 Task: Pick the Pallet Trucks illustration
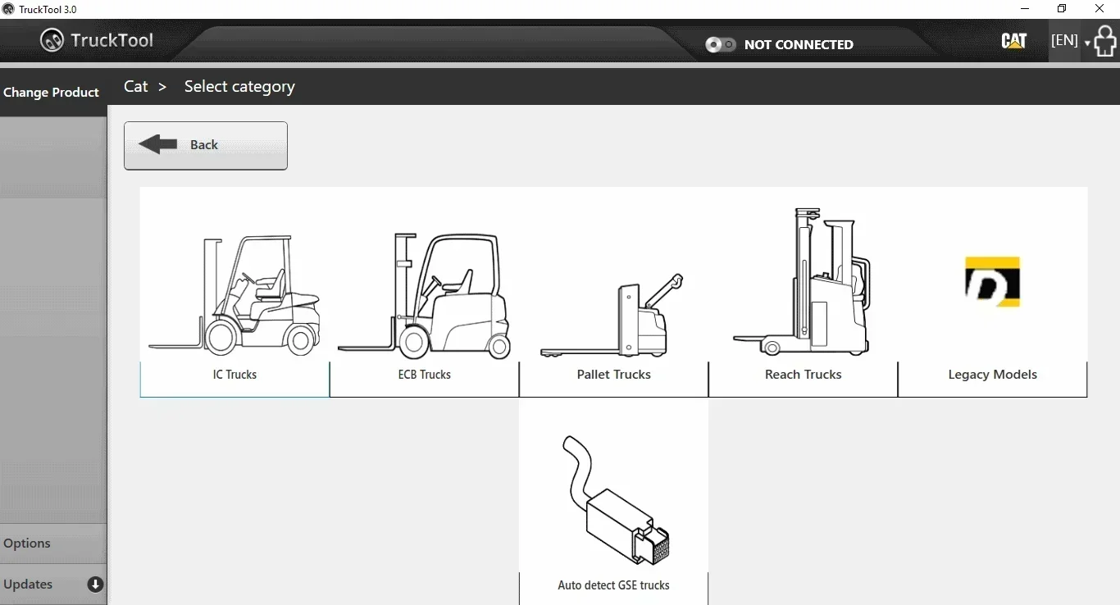coord(612,315)
